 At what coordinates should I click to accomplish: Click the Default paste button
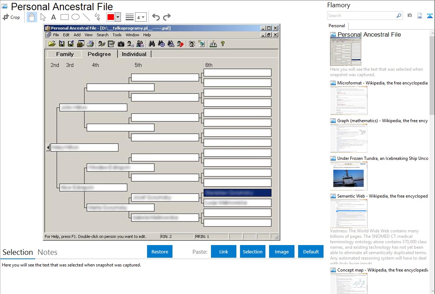tap(311, 252)
